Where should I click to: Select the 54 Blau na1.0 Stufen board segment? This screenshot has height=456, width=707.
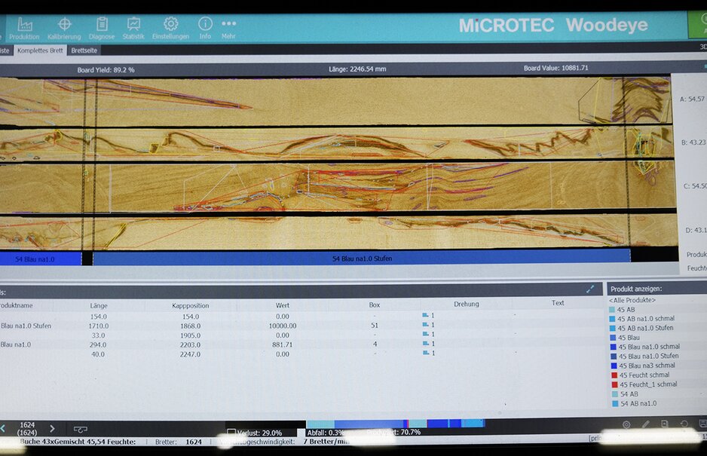pos(361,259)
